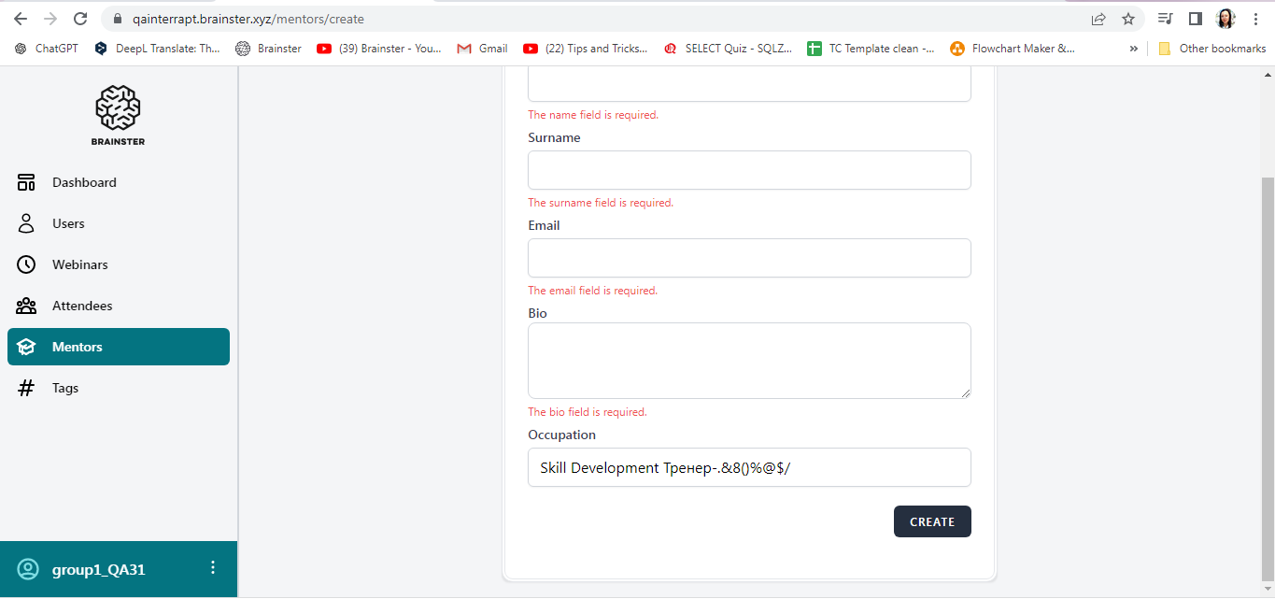Reload the page using the refresh icon

pos(80,19)
